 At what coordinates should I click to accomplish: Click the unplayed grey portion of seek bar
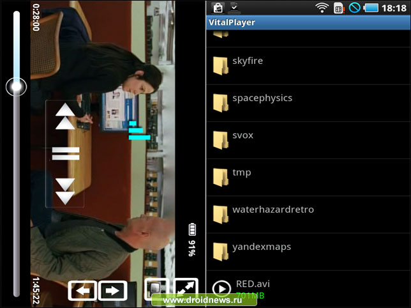(x=17, y=196)
